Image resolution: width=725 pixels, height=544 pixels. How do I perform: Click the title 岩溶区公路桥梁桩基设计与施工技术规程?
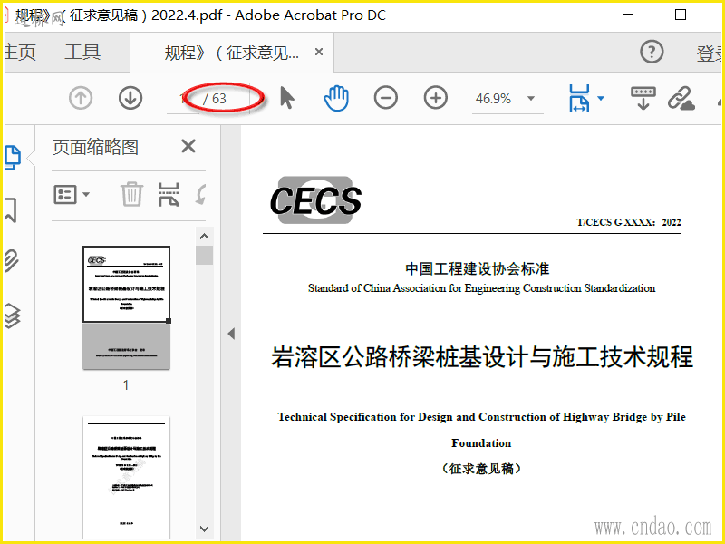tap(482, 356)
